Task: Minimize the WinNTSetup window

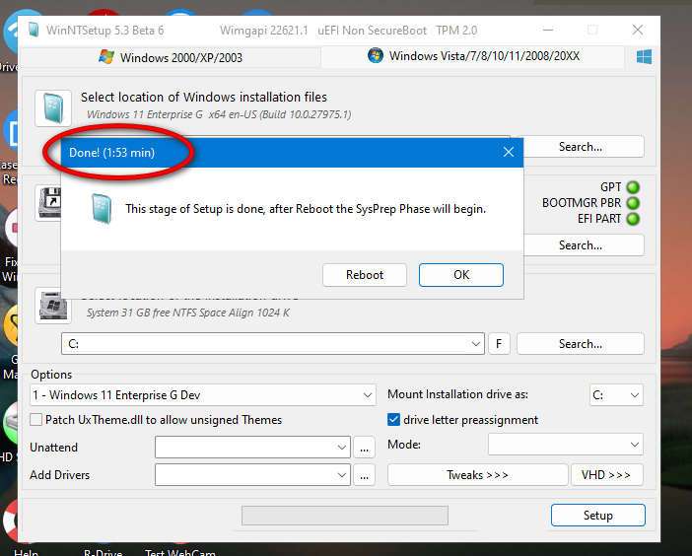Action: [x=548, y=30]
